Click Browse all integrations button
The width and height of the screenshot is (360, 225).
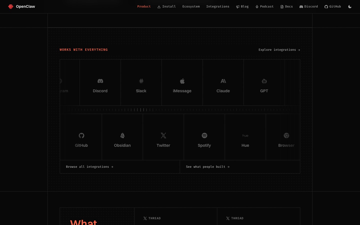click(x=120, y=167)
